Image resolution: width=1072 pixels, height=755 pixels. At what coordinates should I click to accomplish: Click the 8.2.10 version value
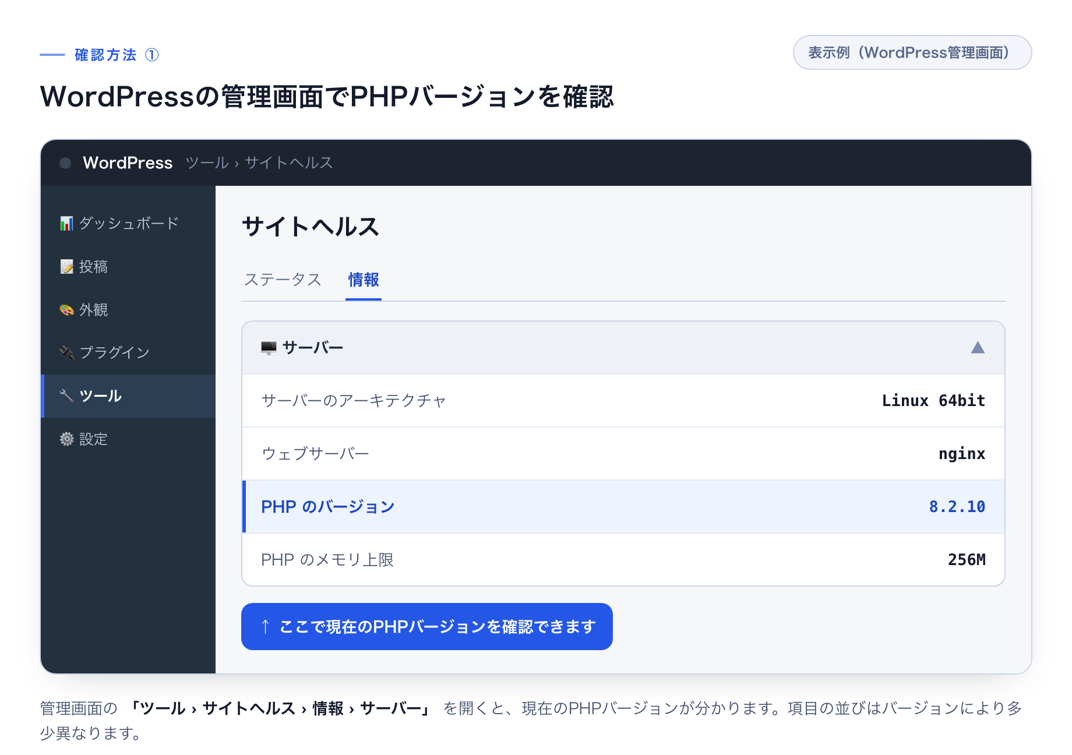tap(957, 507)
